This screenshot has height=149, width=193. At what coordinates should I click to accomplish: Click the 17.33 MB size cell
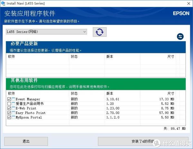tap(167, 99)
